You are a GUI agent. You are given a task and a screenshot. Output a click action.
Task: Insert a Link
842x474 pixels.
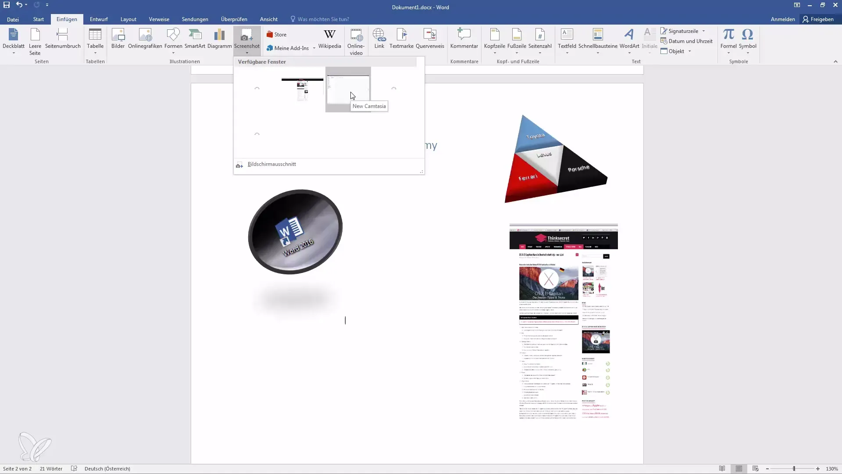click(379, 39)
